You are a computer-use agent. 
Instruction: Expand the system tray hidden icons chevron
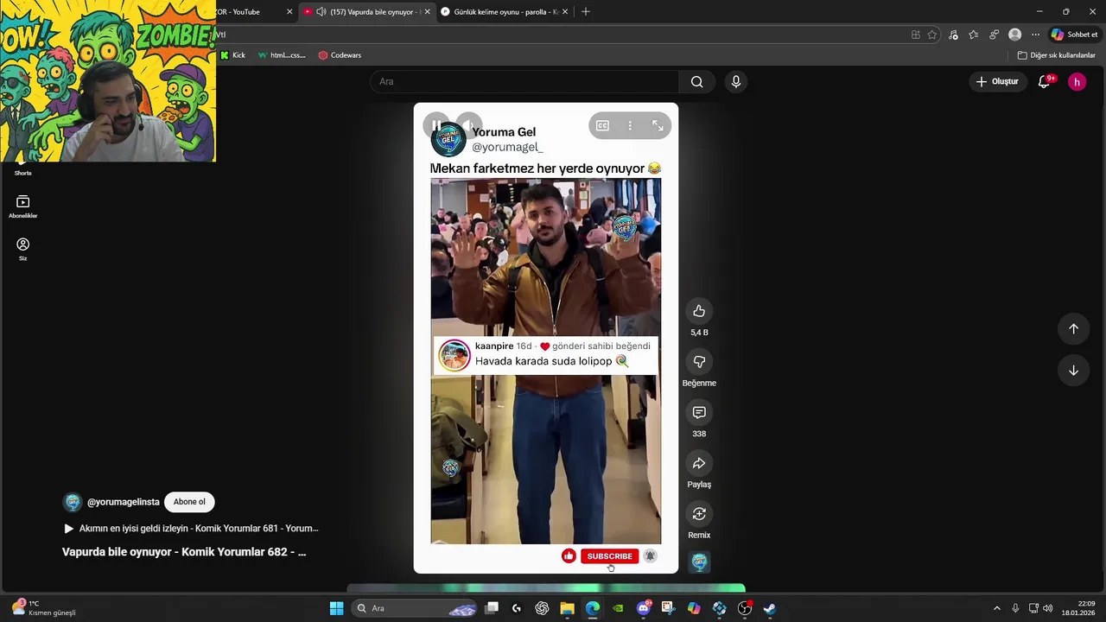996,608
